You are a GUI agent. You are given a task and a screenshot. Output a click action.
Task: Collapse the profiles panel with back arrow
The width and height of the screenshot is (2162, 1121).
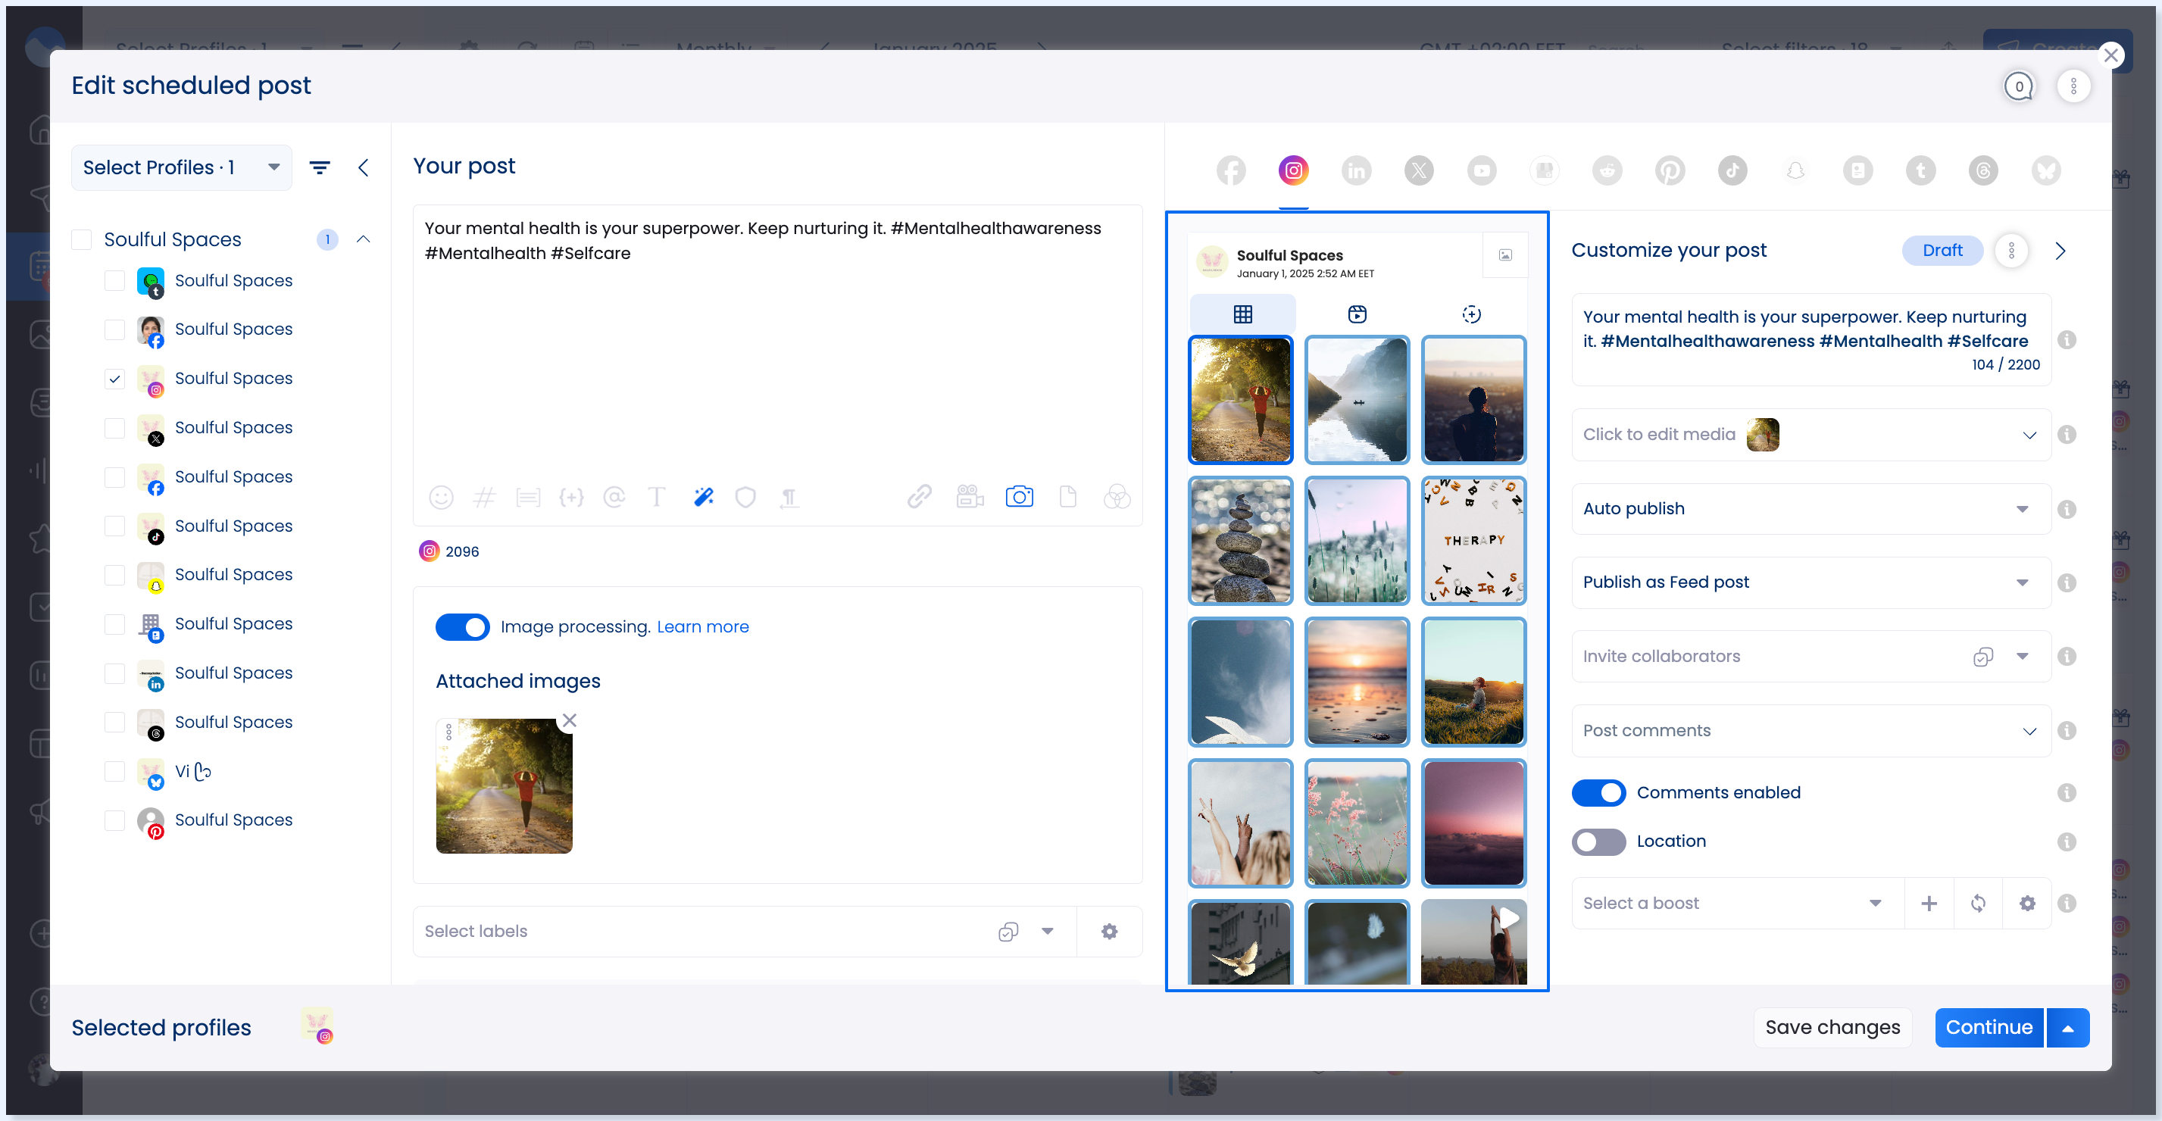point(364,168)
